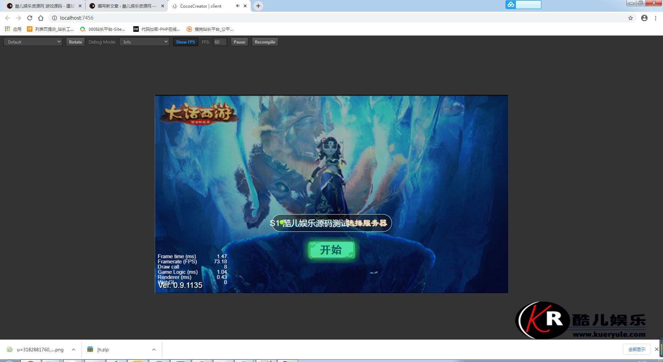This screenshot has height=362, width=663.
Task: Click the Ver. 0.9.1135 version text
Action: pyautogui.click(x=180, y=285)
